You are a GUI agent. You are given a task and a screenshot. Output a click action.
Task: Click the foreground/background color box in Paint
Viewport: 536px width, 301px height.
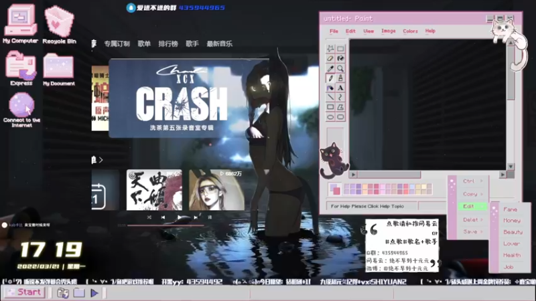tap(334, 189)
